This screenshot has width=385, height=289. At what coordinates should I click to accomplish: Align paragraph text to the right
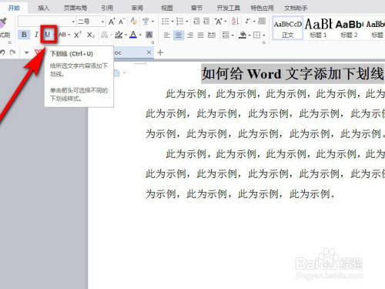click(x=190, y=35)
